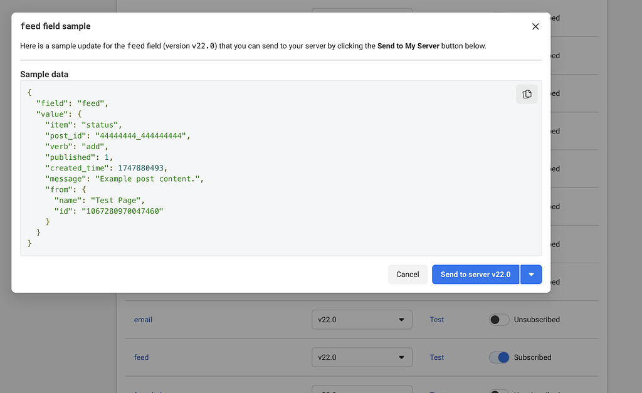This screenshot has height=393, width=642.
Task: Click the feed field sample dialog title
Action: tap(56, 26)
